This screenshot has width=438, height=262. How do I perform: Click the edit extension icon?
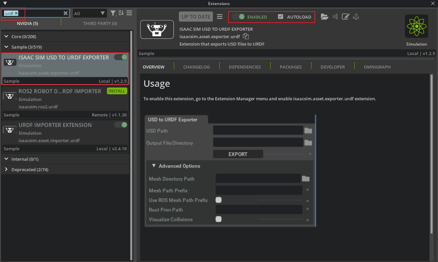click(345, 17)
